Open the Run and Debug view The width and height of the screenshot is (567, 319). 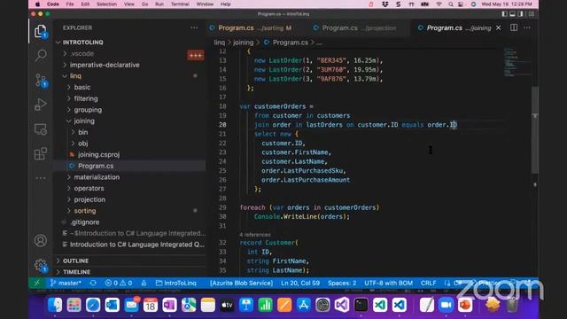point(41,105)
